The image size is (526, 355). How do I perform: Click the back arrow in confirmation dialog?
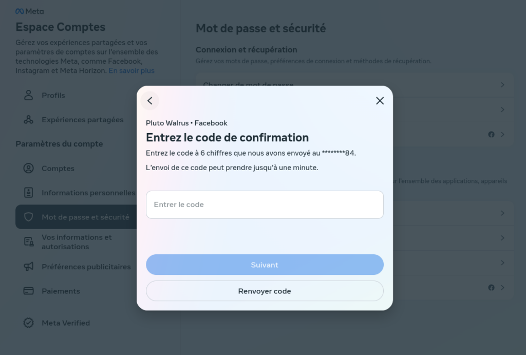tap(150, 101)
